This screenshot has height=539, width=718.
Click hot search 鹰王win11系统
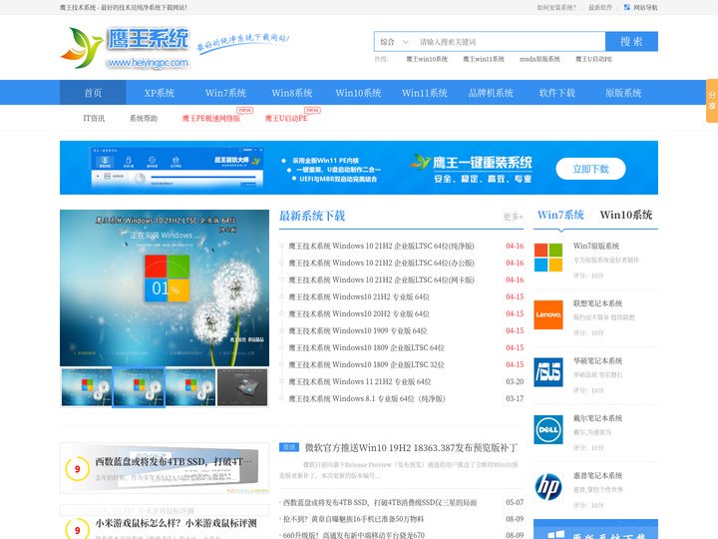484,59
